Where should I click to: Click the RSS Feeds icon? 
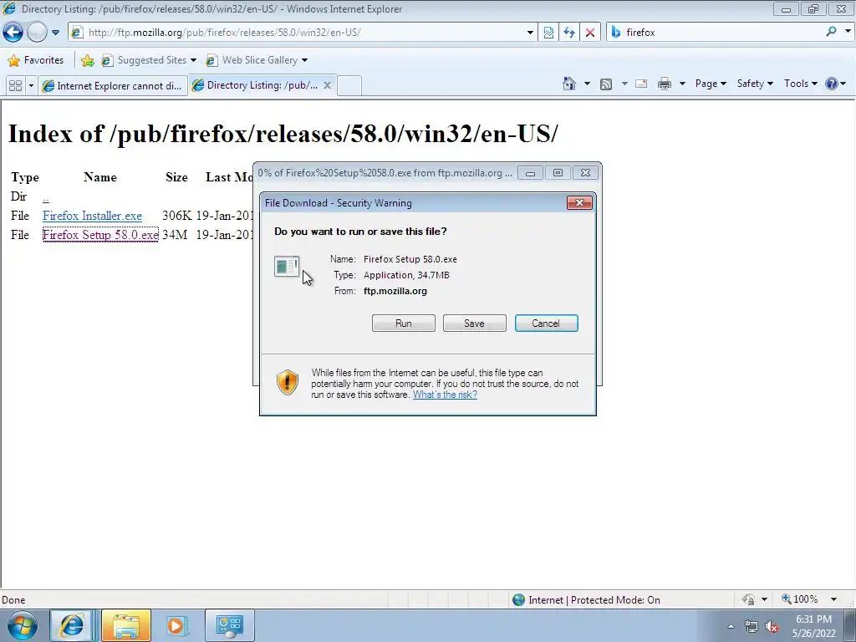606,84
